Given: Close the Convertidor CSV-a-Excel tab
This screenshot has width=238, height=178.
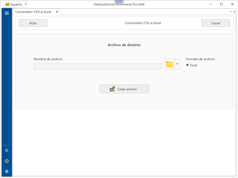Looking at the screenshot, I should tap(57, 12).
